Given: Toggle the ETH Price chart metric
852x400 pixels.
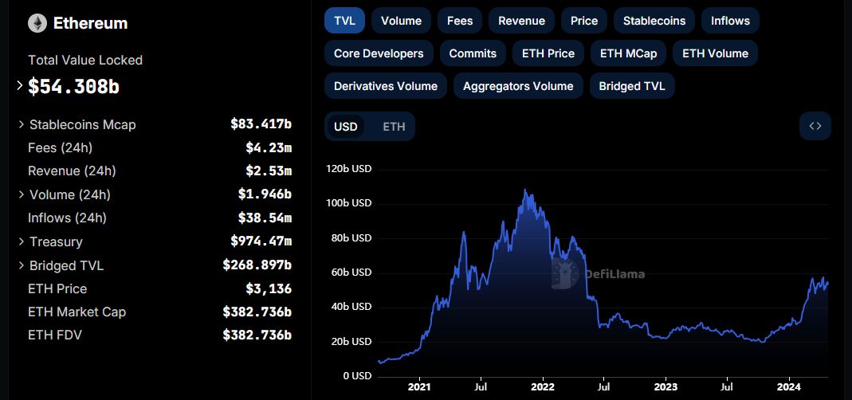Looking at the screenshot, I should point(548,53).
